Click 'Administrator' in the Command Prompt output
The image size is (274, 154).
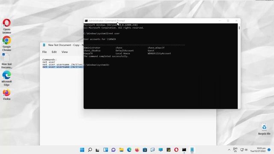[92, 47]
